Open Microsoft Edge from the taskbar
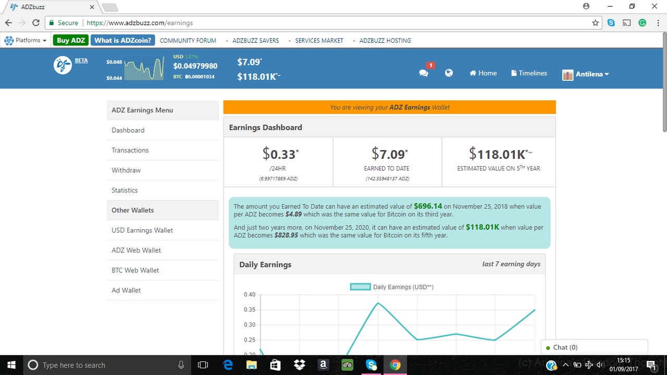Viewport: 667px width, 375px height. pyautogui.click(x=228, y=365)
